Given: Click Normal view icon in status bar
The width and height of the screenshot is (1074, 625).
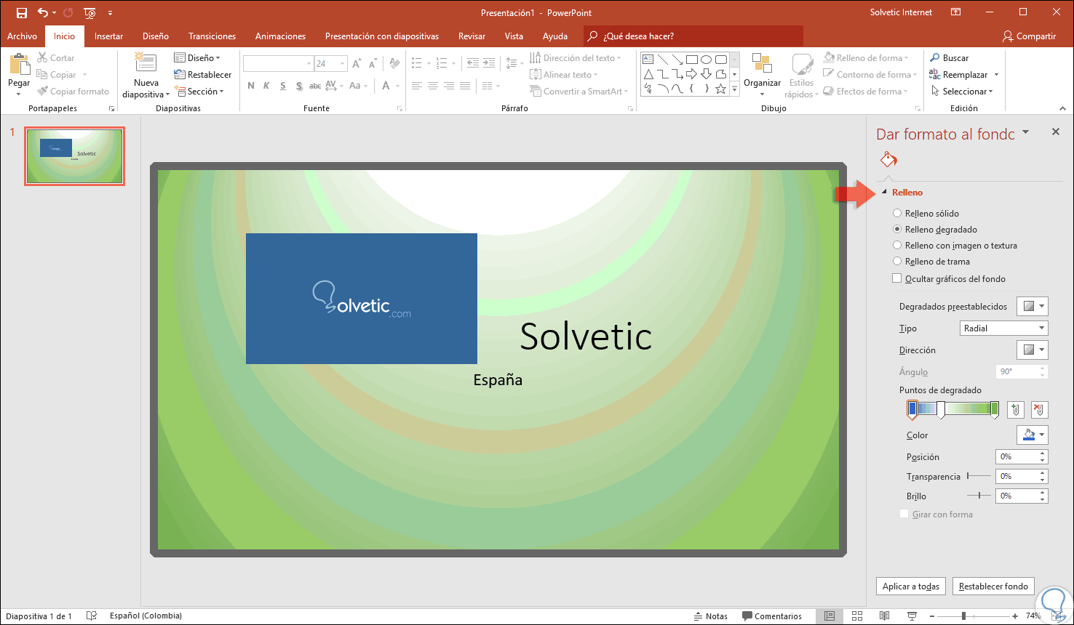Looking at the screenshot, I should point(829,616).
